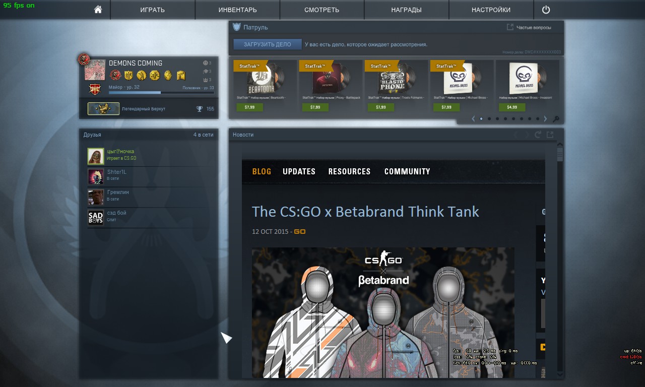
Task: Click the DEMONS COMING profile avatar
Action: click(x=95, y=70)
